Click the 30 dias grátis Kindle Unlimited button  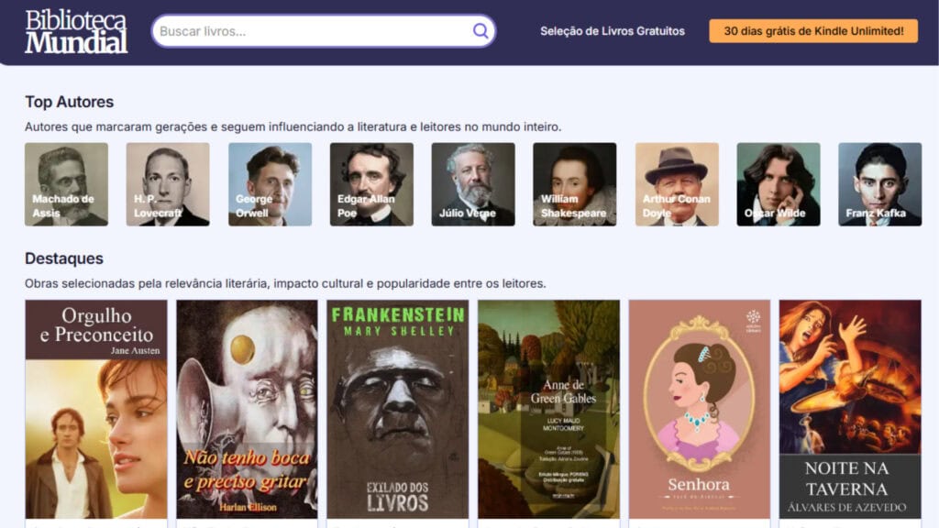click(x=813, y=31)
